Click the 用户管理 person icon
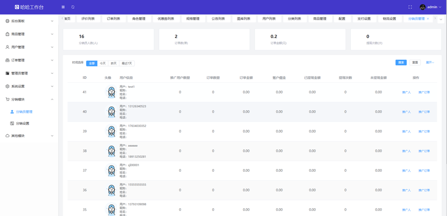447x216 pixels. pyautogui.click(x=7, y=47)
